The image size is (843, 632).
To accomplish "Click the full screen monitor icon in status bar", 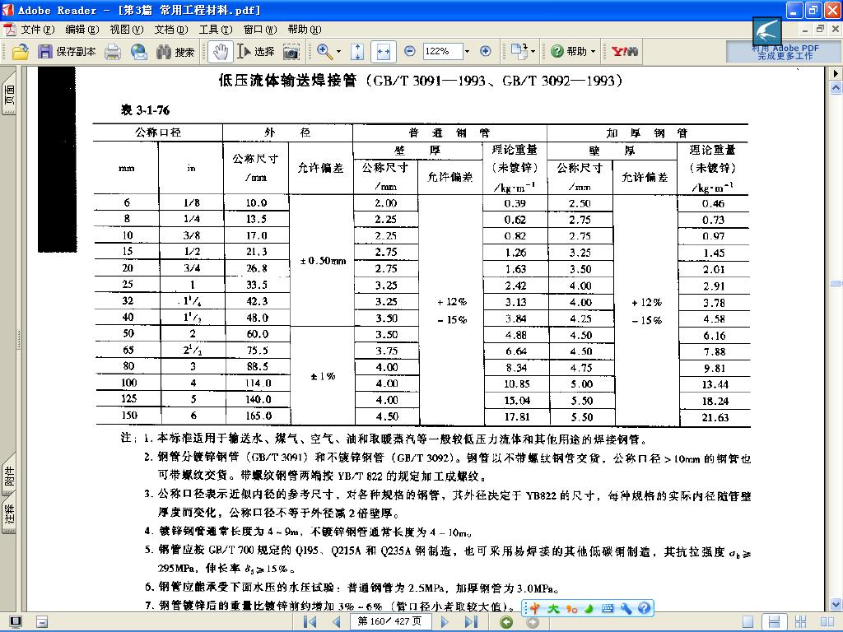I will 15,622.
